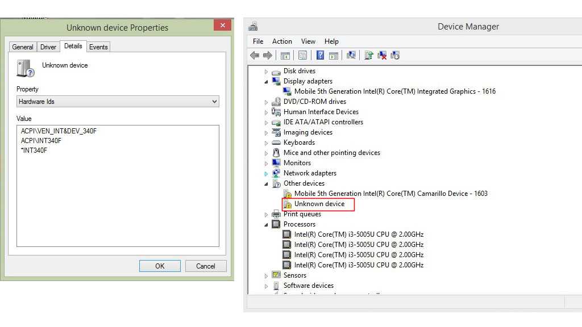Click the Imaging devices category icon
The image size is (582, 327).
tap(276, 132)
